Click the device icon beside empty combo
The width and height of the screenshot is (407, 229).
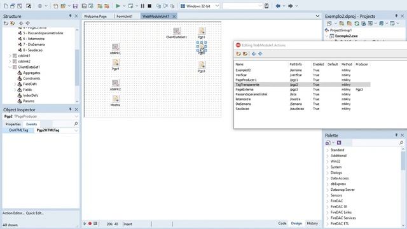coord(266,6)
